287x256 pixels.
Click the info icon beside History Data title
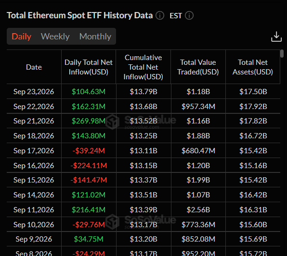point(160,15)
